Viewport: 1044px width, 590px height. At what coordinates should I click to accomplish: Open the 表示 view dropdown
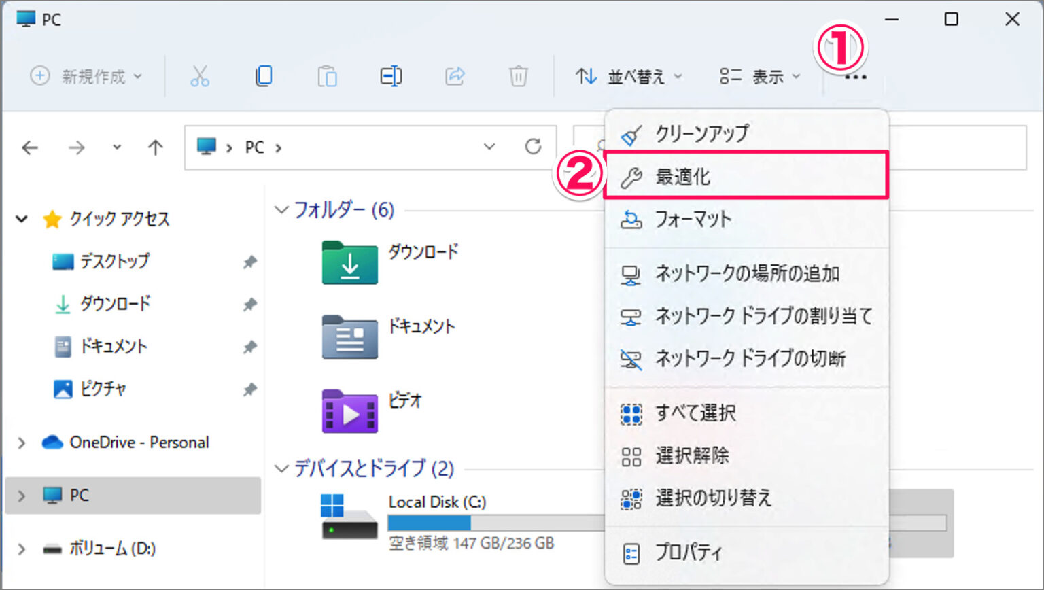[x=760, y=76]
